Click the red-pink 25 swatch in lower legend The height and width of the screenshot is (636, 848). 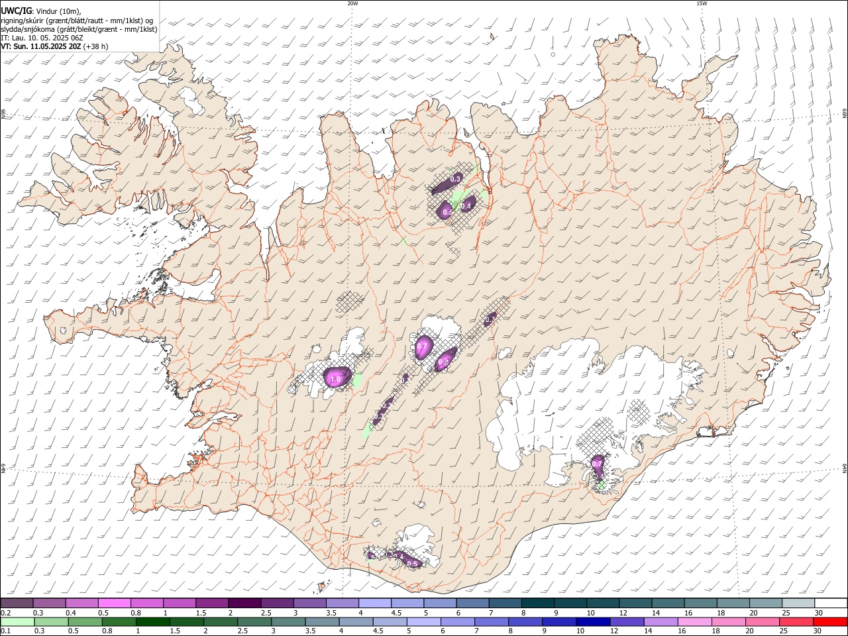tap(796, 621)
